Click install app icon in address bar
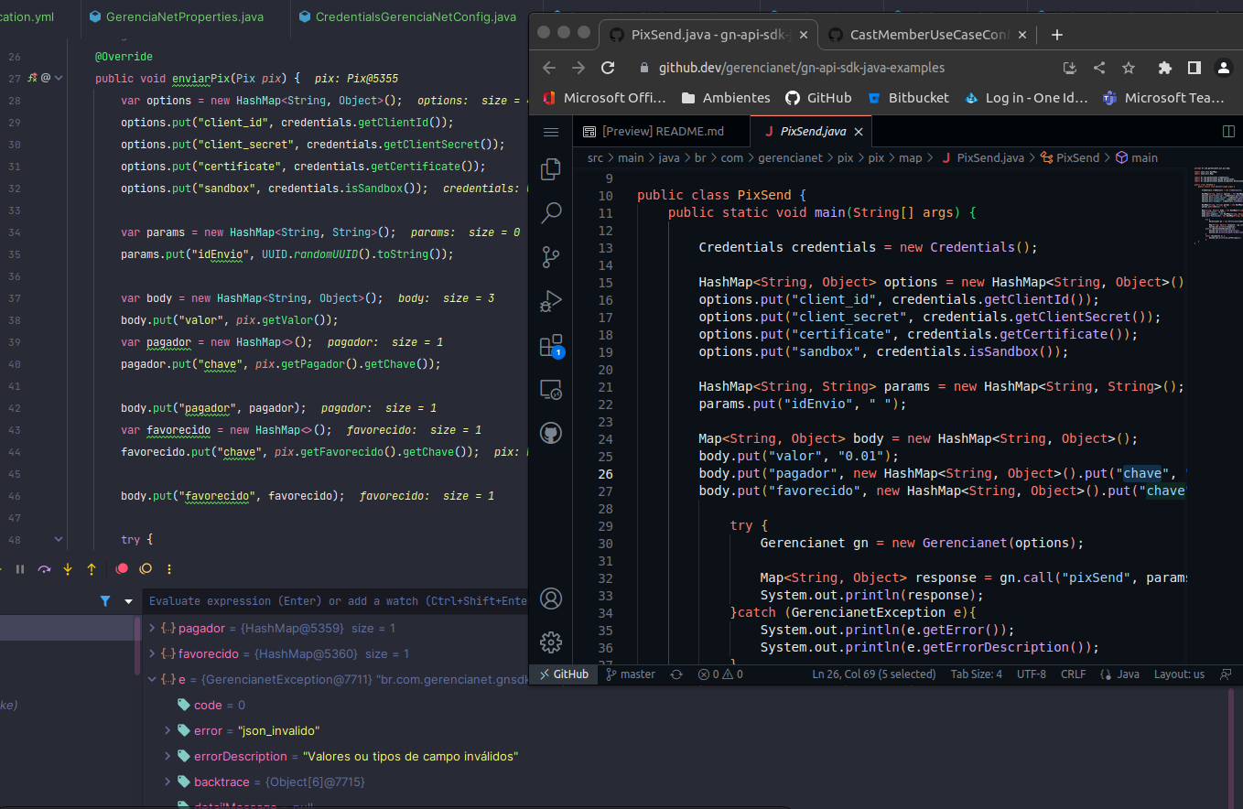 tap(1069, 68)
